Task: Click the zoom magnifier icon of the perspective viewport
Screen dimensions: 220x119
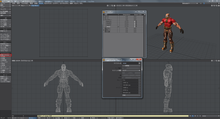Action: [217, 5]
